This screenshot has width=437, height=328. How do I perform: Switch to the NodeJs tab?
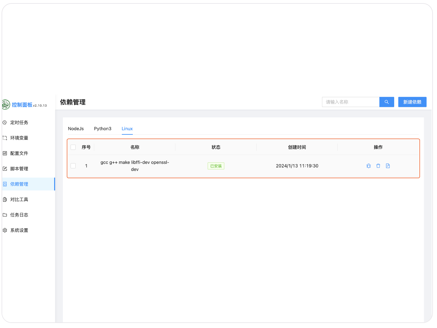click(x=76, y=129)
